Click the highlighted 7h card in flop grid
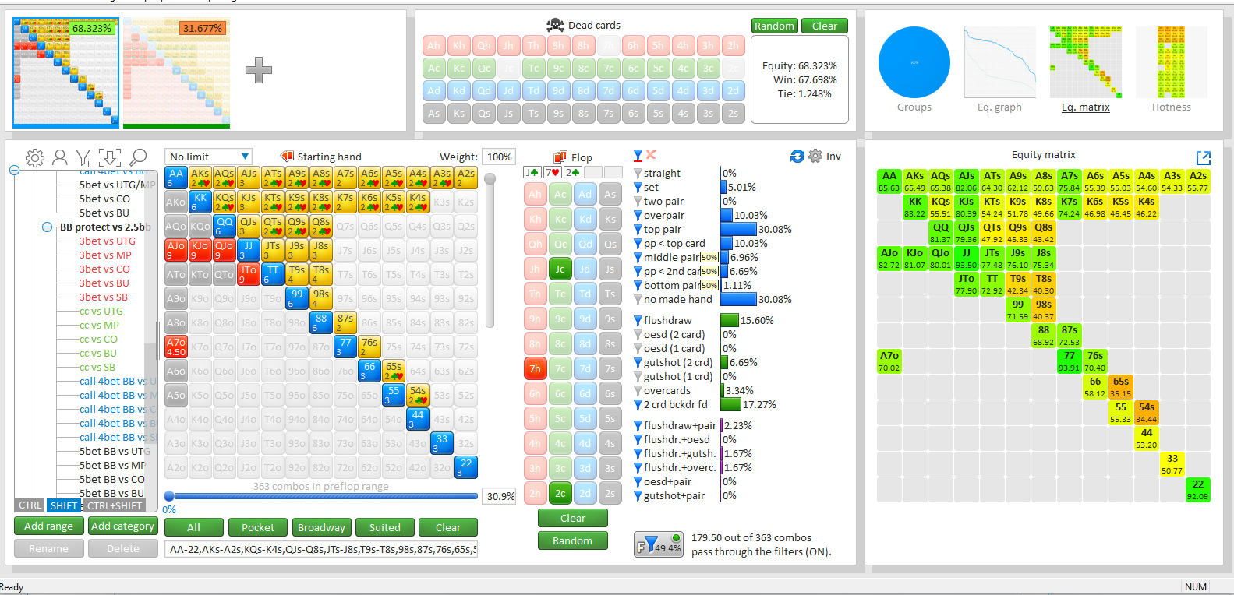1234x595 pixels. click(x=536, y=368)
